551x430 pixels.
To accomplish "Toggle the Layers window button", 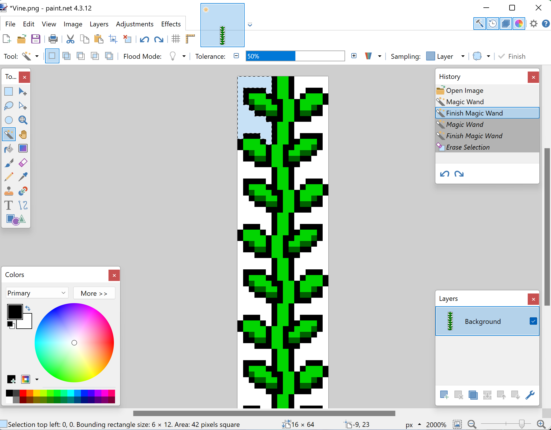I will [506, 24].
